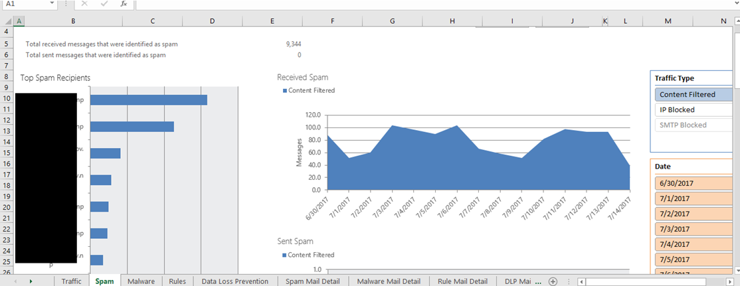The width and height of the screenshot is (740, 286).
Task: Click the Select All corner triangle
Action: (x=7, y=21)
